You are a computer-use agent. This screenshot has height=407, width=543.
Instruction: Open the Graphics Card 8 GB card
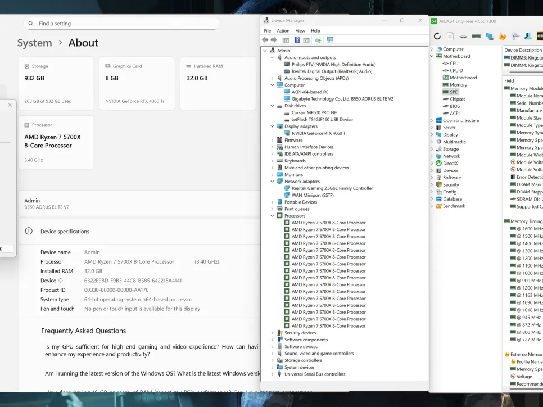(x=137, y=83)
